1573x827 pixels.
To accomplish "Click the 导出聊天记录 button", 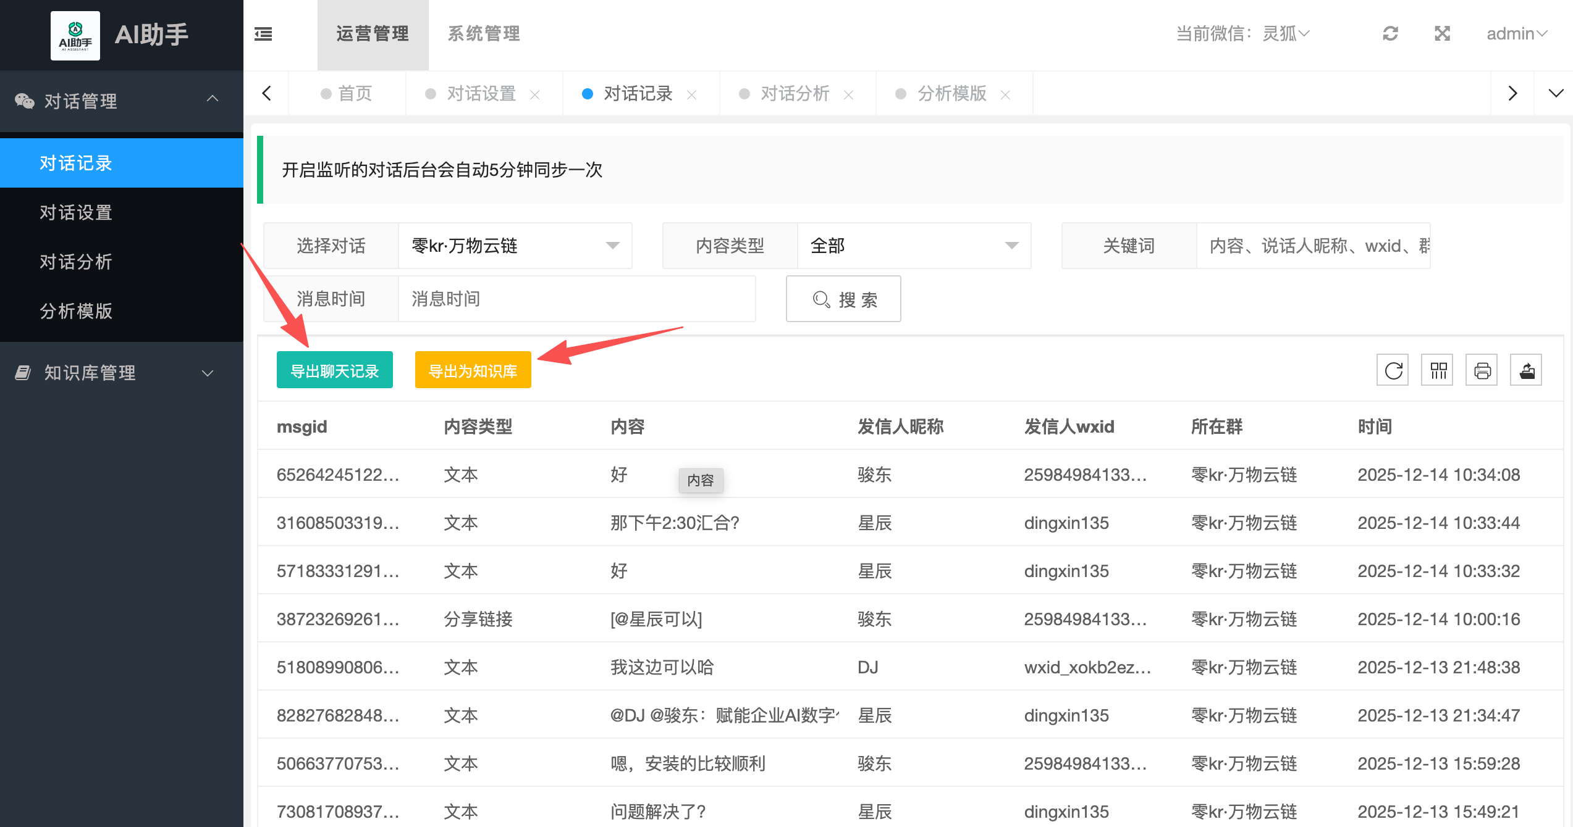I will point(334,370).
